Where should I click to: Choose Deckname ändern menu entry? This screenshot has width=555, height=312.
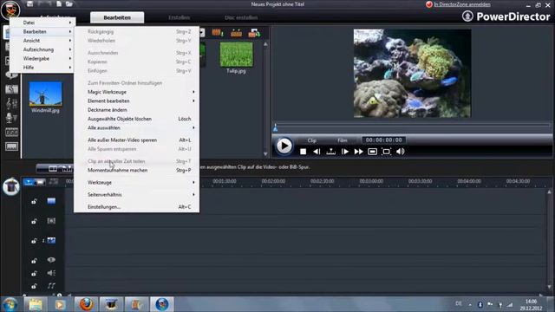point(137,110)
